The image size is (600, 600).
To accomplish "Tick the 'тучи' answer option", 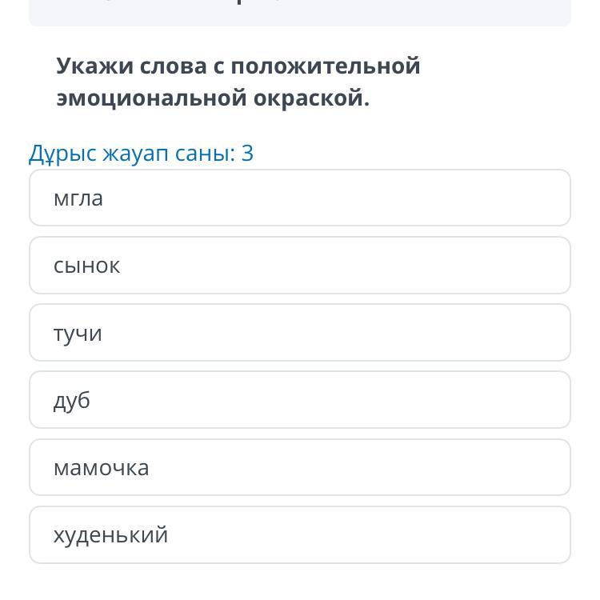I will (300, 332).
